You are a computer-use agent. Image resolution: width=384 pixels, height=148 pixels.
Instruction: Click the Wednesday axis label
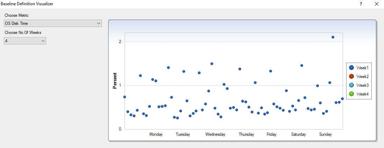pos(215,134)
